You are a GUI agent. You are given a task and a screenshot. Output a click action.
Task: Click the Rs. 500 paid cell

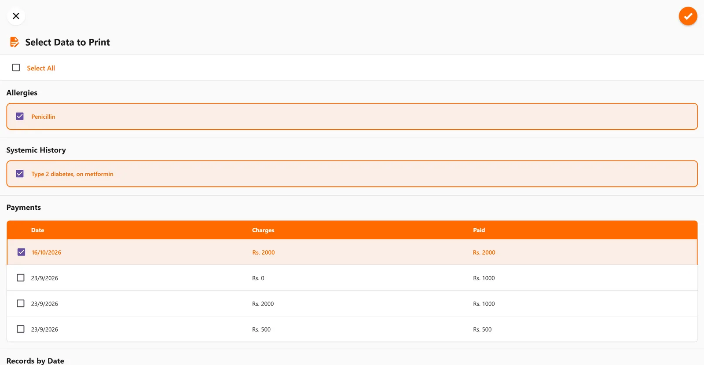coord(482,329)
